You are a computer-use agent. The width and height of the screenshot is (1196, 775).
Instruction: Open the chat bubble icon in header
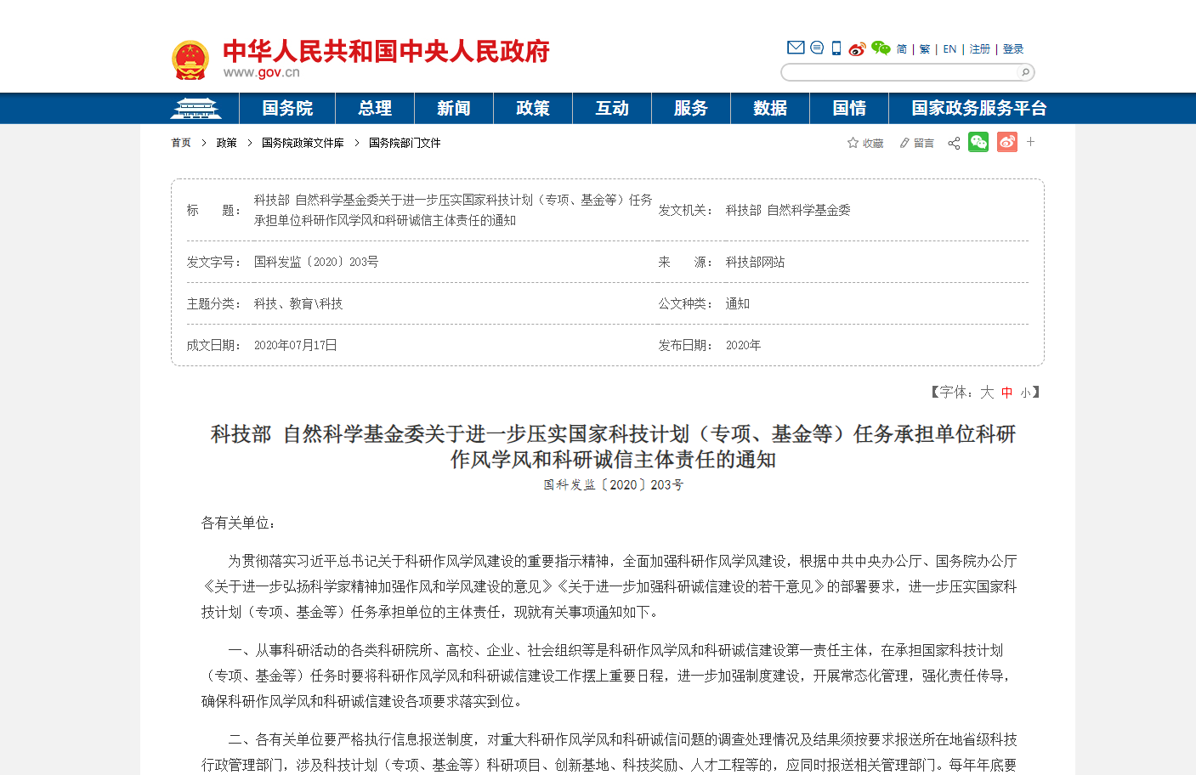point(817,48)
